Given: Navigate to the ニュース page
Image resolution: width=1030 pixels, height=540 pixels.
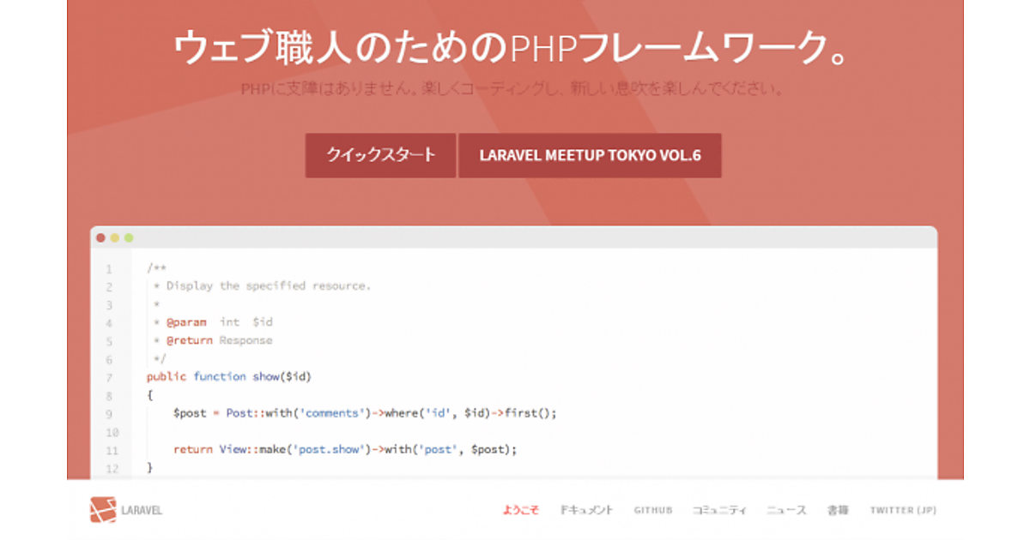Looking at the screenshot, I should 786,510.
